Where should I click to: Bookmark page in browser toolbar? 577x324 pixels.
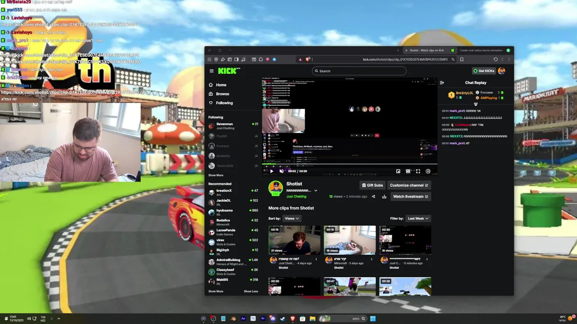[x=462, y=59]
